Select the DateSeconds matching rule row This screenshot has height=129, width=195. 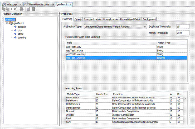125,108
